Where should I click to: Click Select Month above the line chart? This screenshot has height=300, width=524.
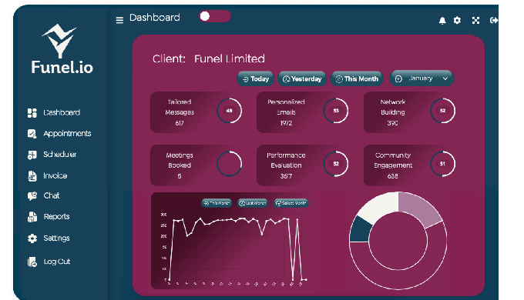tap(291, 203)
